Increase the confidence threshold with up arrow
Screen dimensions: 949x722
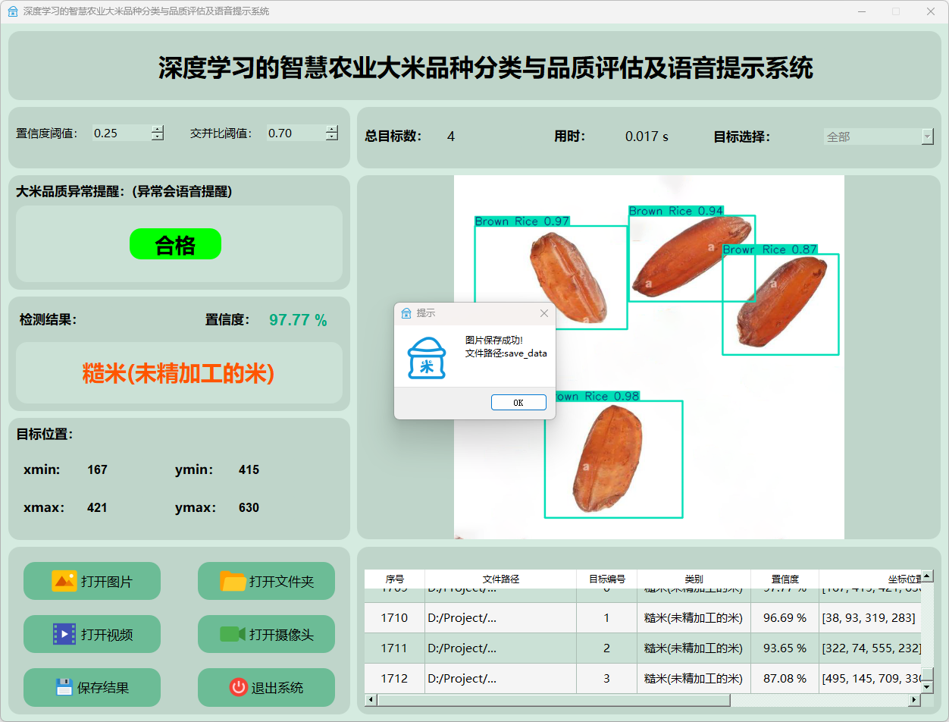[x=157, y=129]
